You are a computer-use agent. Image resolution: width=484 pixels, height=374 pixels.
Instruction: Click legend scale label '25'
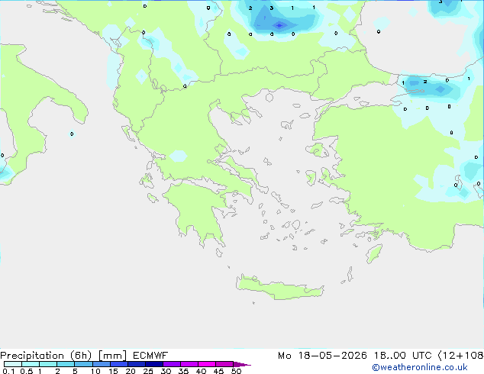[148, 371]
